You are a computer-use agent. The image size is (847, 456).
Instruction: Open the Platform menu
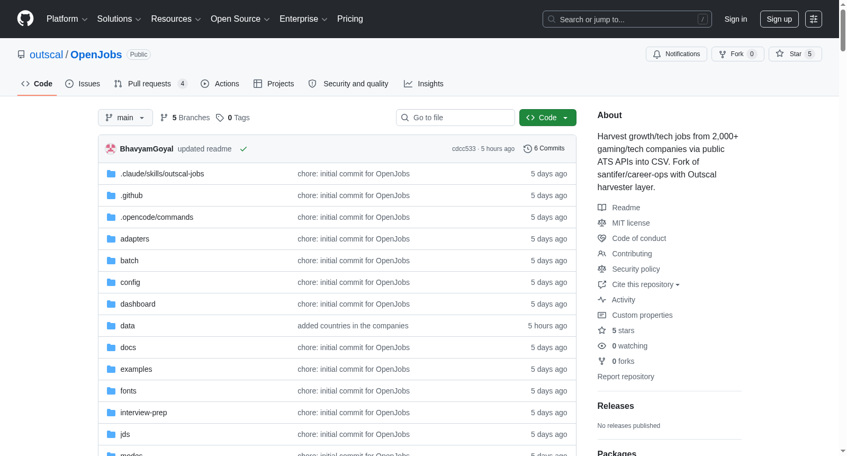click(x=67, y=19)
